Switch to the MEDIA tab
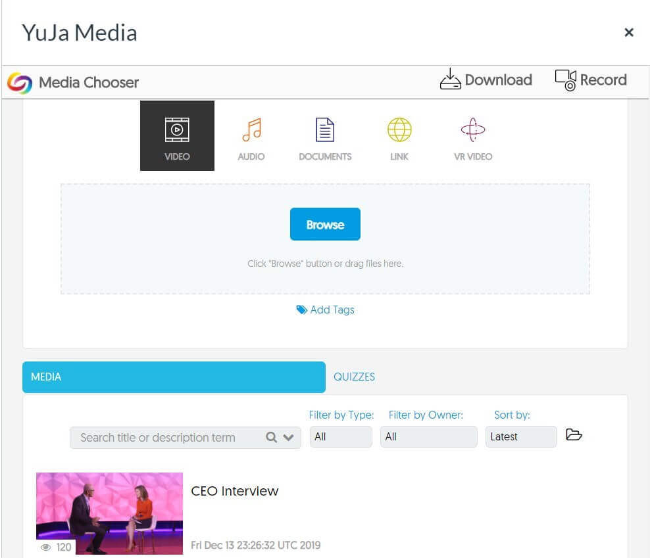 (x=174, y=377)
